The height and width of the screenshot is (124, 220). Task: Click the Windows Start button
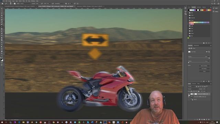point(2,122)
